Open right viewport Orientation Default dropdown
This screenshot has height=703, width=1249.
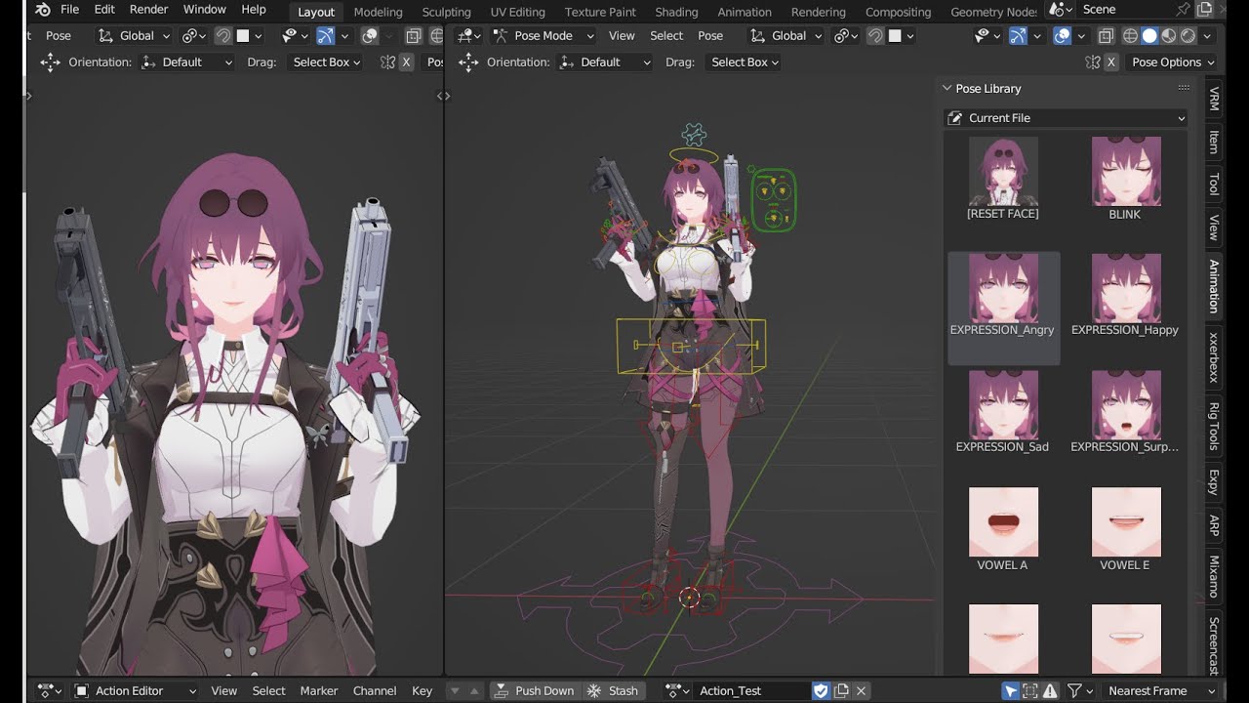pyautogui.click(x=605, y=62)
